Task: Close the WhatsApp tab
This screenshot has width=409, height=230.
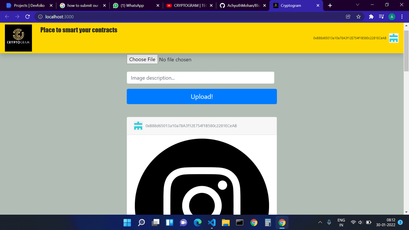Action: (x=158, y=5)
